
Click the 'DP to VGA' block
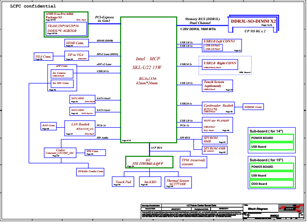77,55
